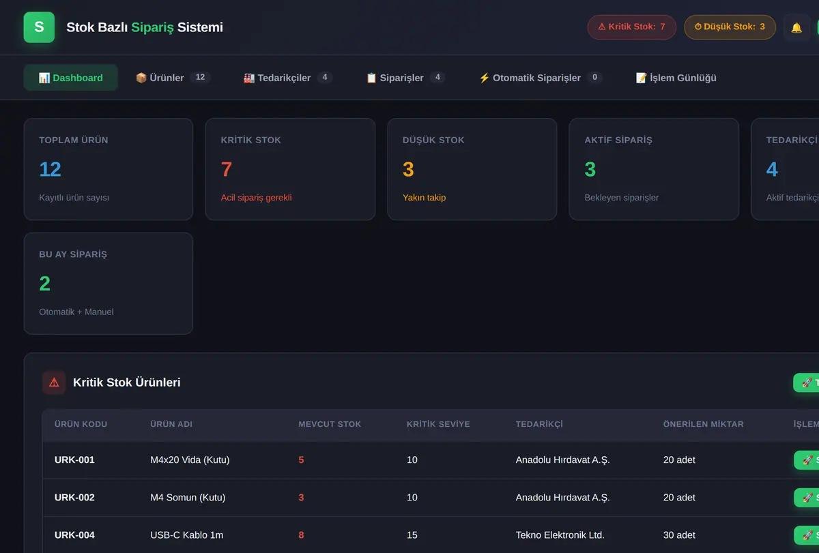Open the notifications bell icon
Viewport: 819px width, 553px height.
[796, 27]
